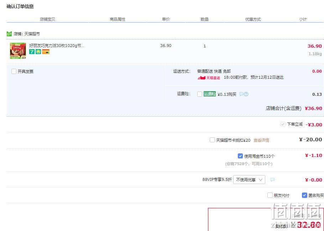Open the comment bubble icon beside ¥0.13购买
The width and height of the screenshot is (324, 231).
[241, 94]
